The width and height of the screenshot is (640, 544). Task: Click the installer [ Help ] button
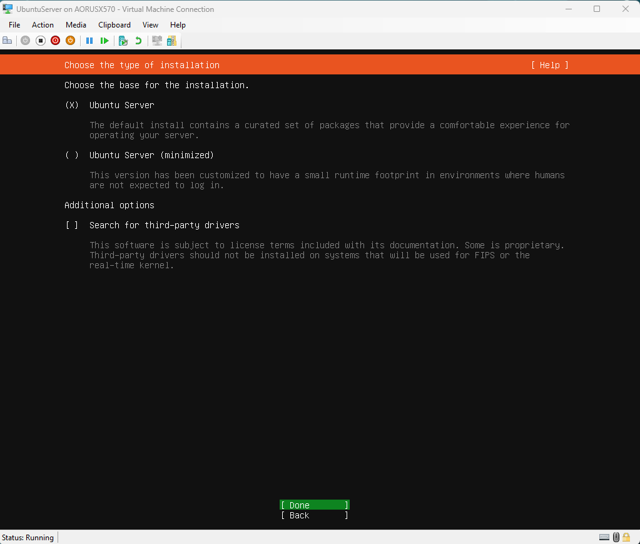pos(550,65)
